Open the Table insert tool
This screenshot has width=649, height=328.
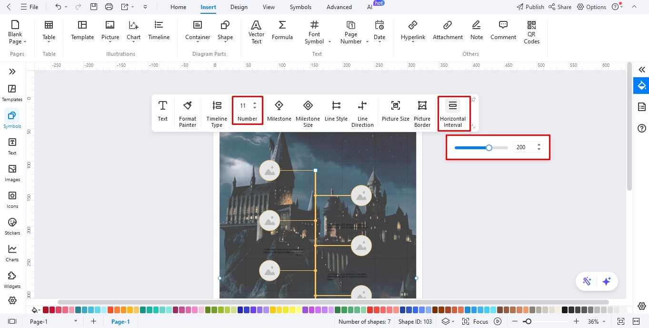(x=49, y=32)
